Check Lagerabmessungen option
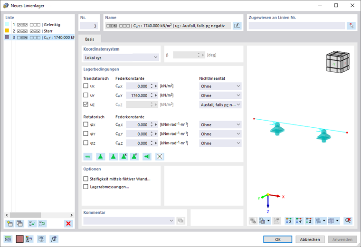The height and width of the screenshot is (247, 361). (85, 187)
